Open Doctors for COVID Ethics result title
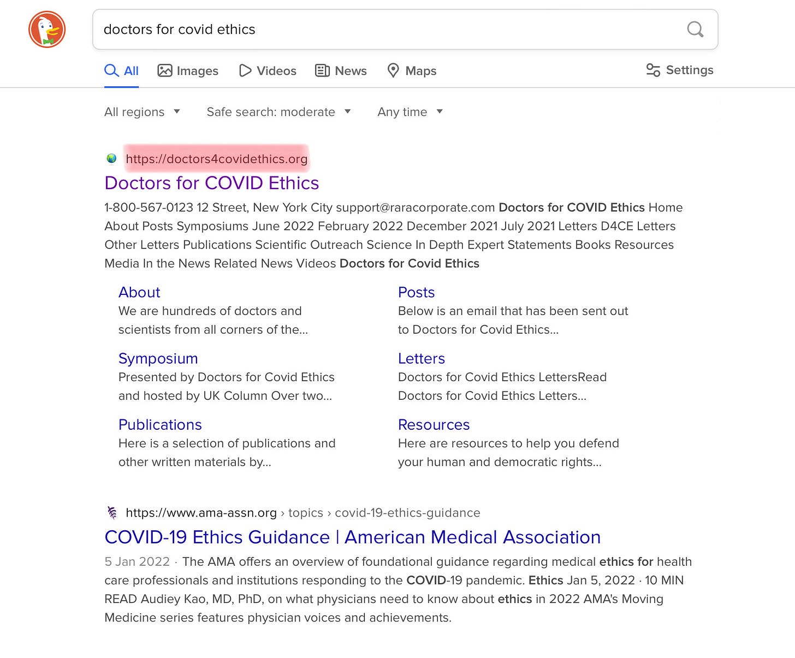Image resolution: width=795 pixels, height=658 pixels. pos(212,183)
